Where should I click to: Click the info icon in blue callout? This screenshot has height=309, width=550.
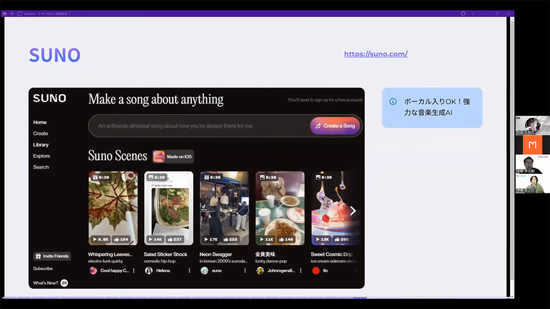point(393,102)
